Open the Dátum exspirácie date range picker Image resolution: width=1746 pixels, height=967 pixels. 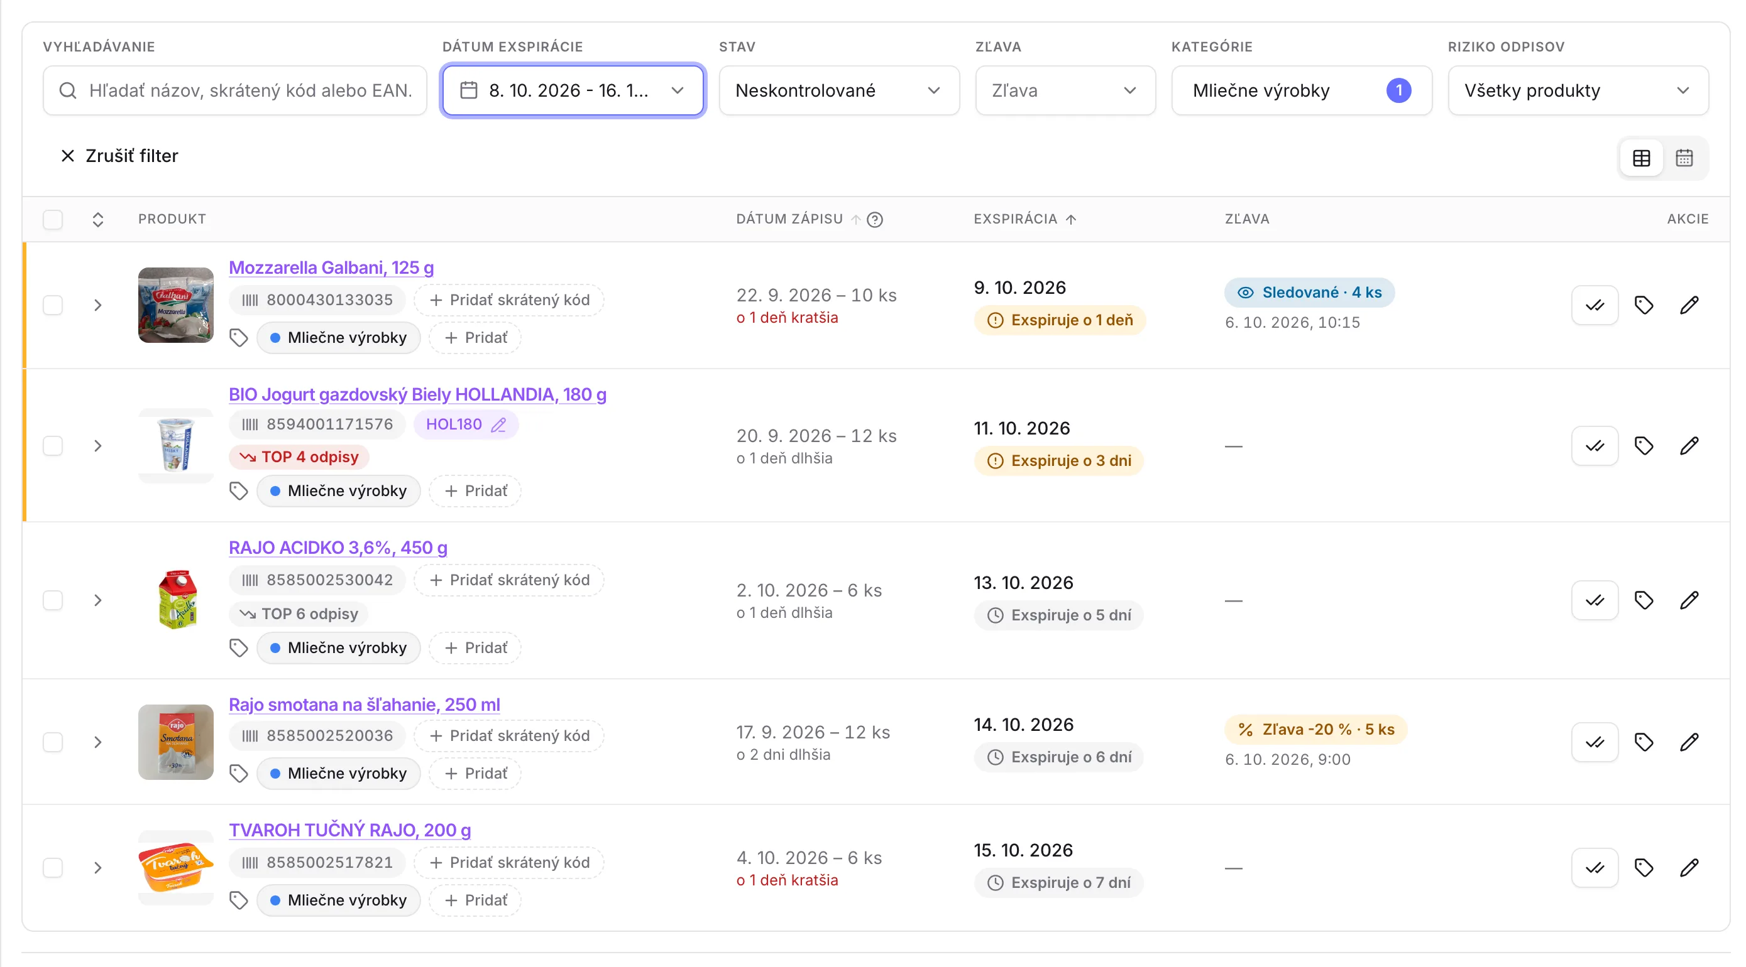pyautogui.click(x=573, y=90)
